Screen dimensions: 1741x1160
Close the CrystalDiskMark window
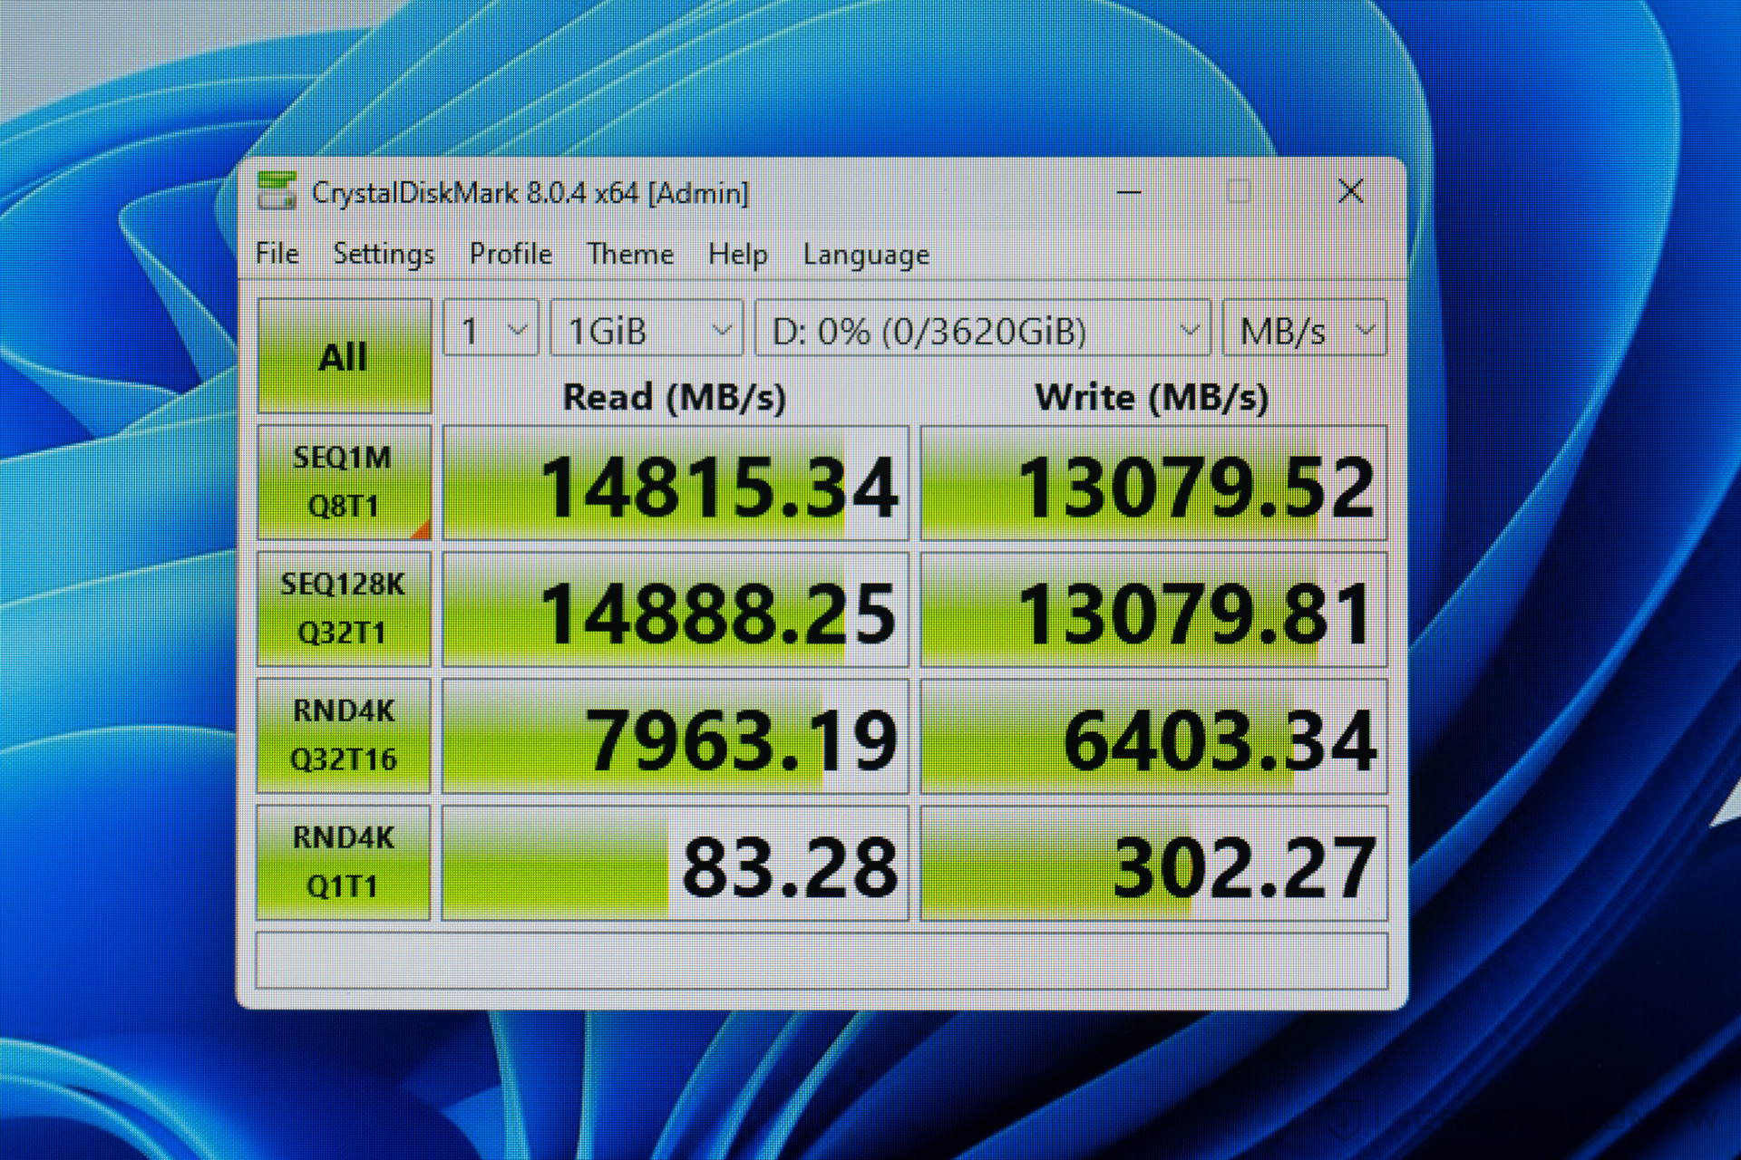[1351, 191]
